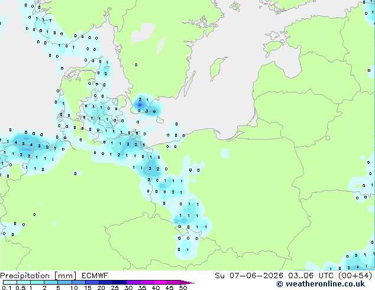Click the dark blue precipitation peak in southern Sweden
The image size is (375, 290).
click(140, 105)
